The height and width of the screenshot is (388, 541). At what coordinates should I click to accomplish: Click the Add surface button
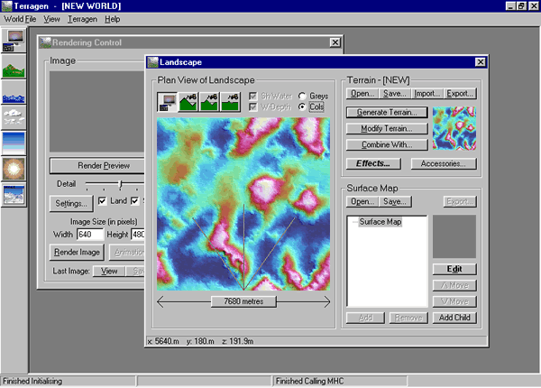365,318
